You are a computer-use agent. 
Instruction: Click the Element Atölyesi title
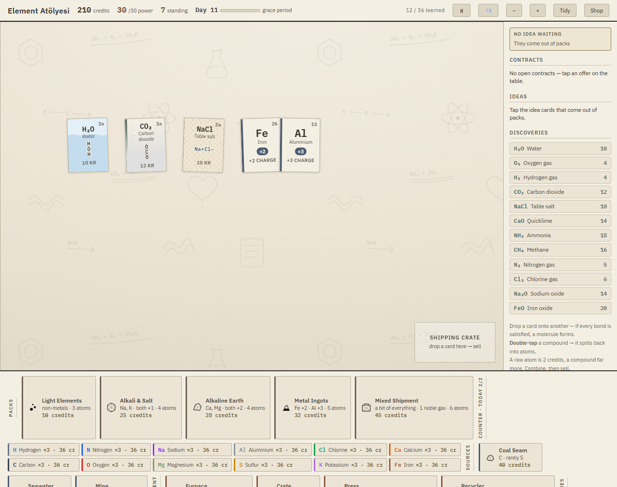click(39, 11)
